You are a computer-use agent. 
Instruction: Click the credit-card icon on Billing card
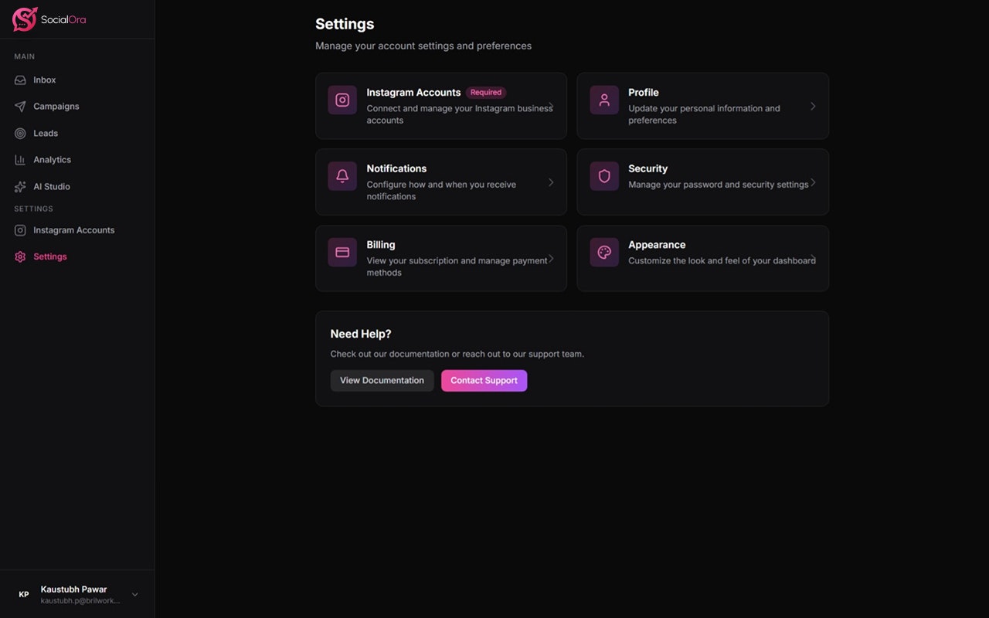(x=342, y=252)
